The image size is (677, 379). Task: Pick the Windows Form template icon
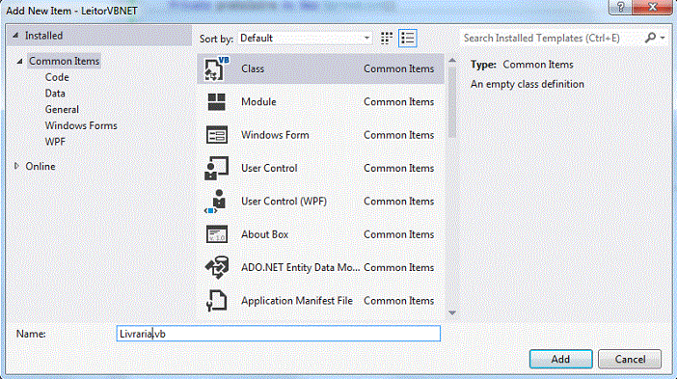217,135
